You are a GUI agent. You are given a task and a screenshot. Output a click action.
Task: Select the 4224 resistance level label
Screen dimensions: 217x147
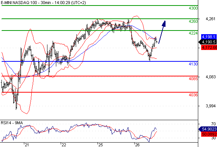(193, 33)
